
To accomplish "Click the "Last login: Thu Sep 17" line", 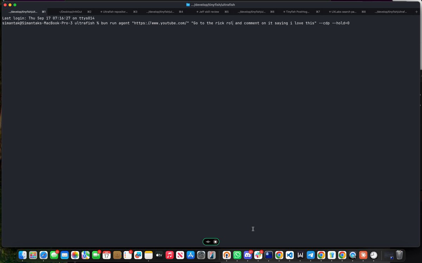I will [48, 18].
